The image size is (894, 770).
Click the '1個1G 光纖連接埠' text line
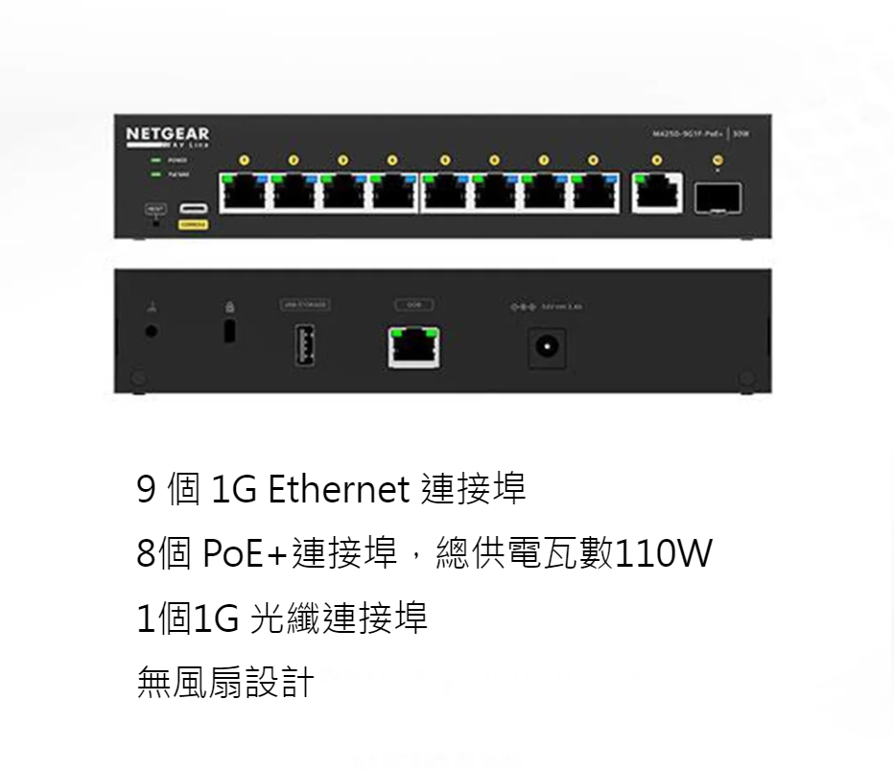click(282, 618)
